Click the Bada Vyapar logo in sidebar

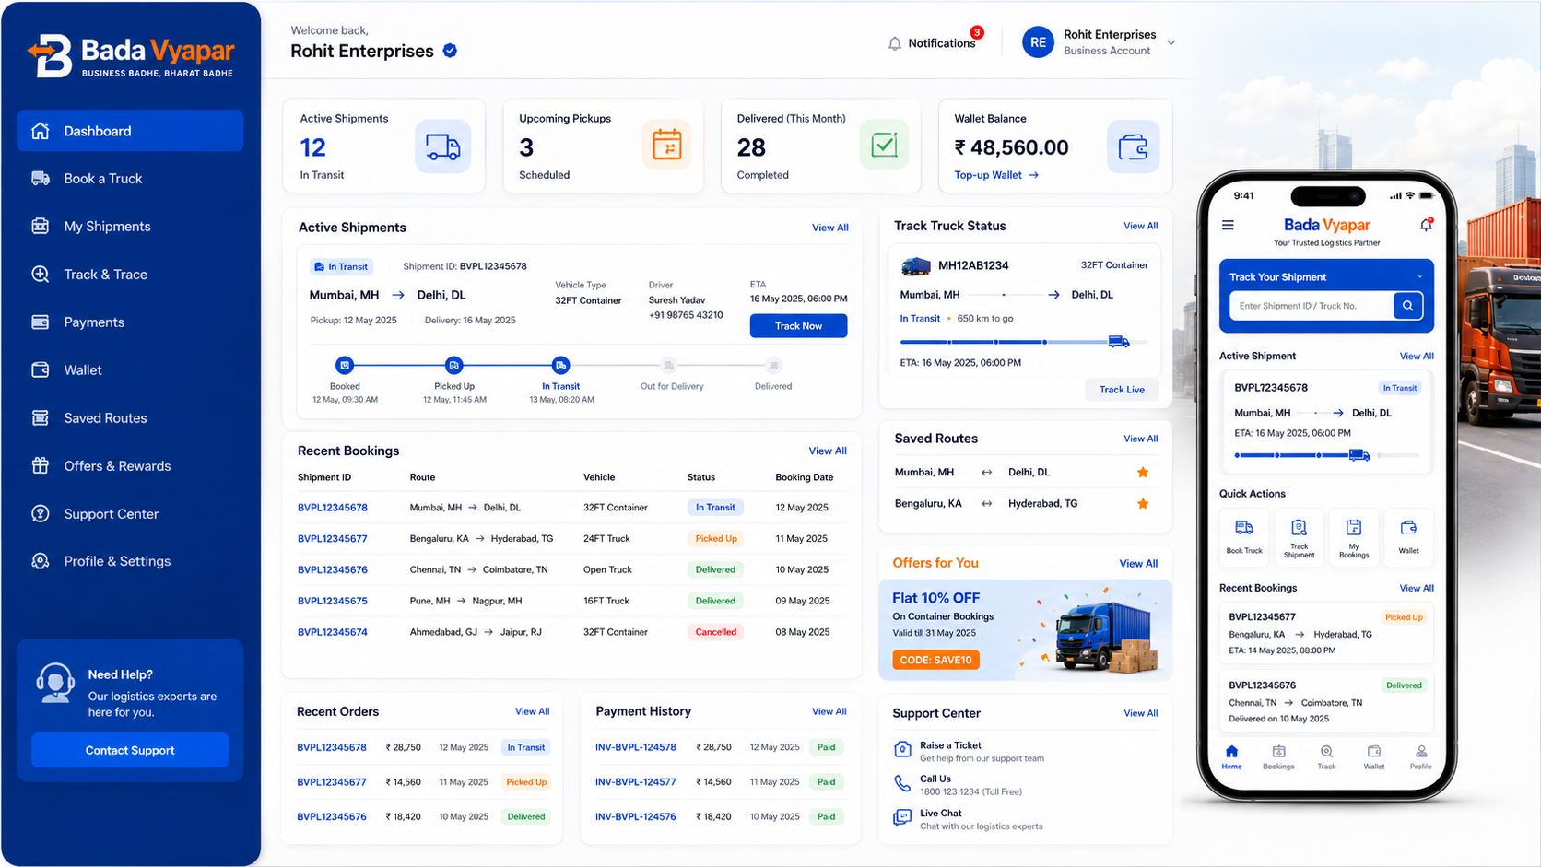(130, 55)
